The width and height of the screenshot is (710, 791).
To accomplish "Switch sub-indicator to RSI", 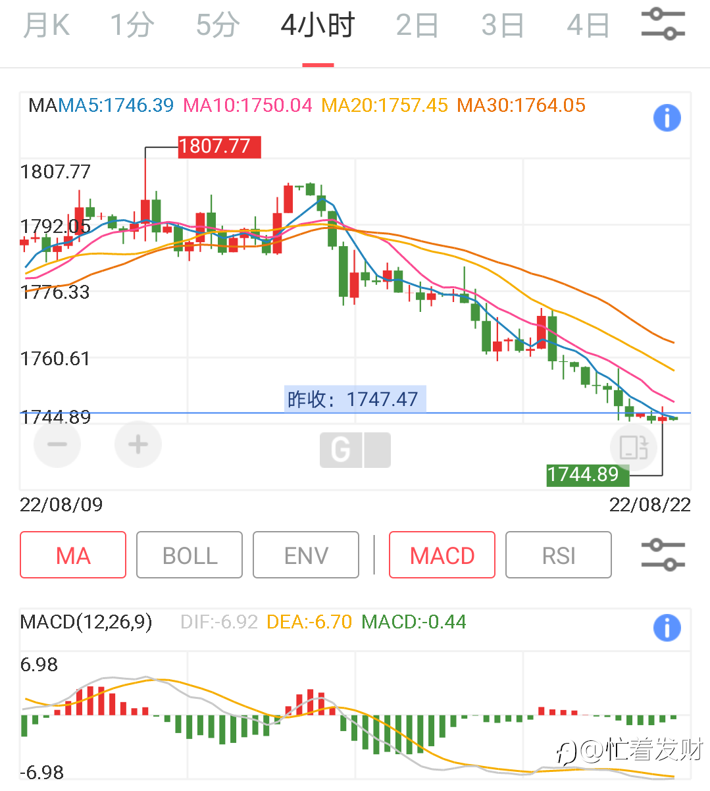I will point(559,555).
